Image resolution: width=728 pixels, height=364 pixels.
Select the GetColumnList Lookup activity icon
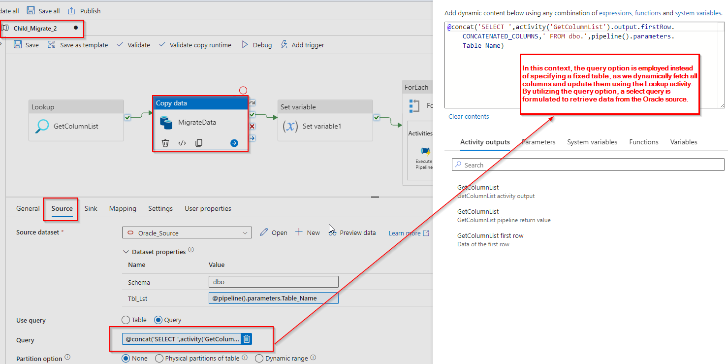point(42,126)
